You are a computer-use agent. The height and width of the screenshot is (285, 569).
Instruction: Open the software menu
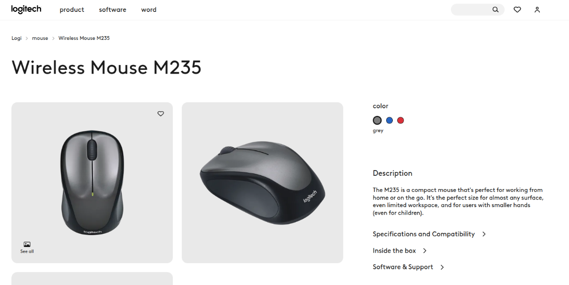pos(112,9)
